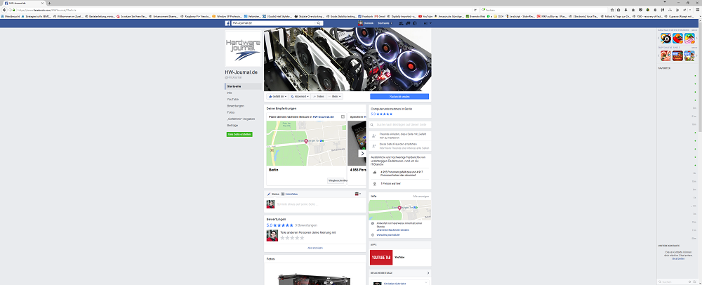Open Beiträge in page sidebar

point(232,126)
